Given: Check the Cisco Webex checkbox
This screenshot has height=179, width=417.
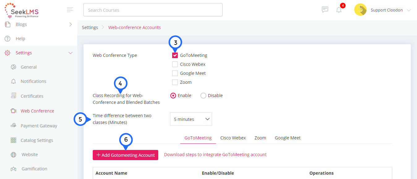Looking at the screenshot, I should pos(175,64).
